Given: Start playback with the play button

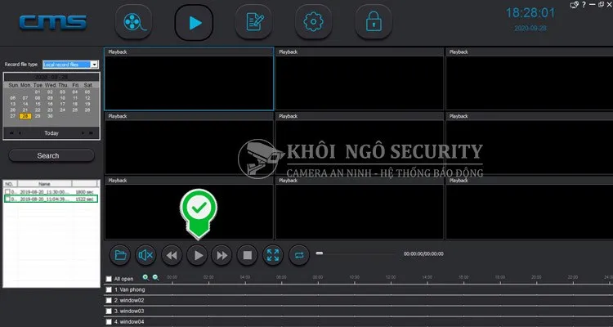Looking at the screenshot, I should pos(197,255).
